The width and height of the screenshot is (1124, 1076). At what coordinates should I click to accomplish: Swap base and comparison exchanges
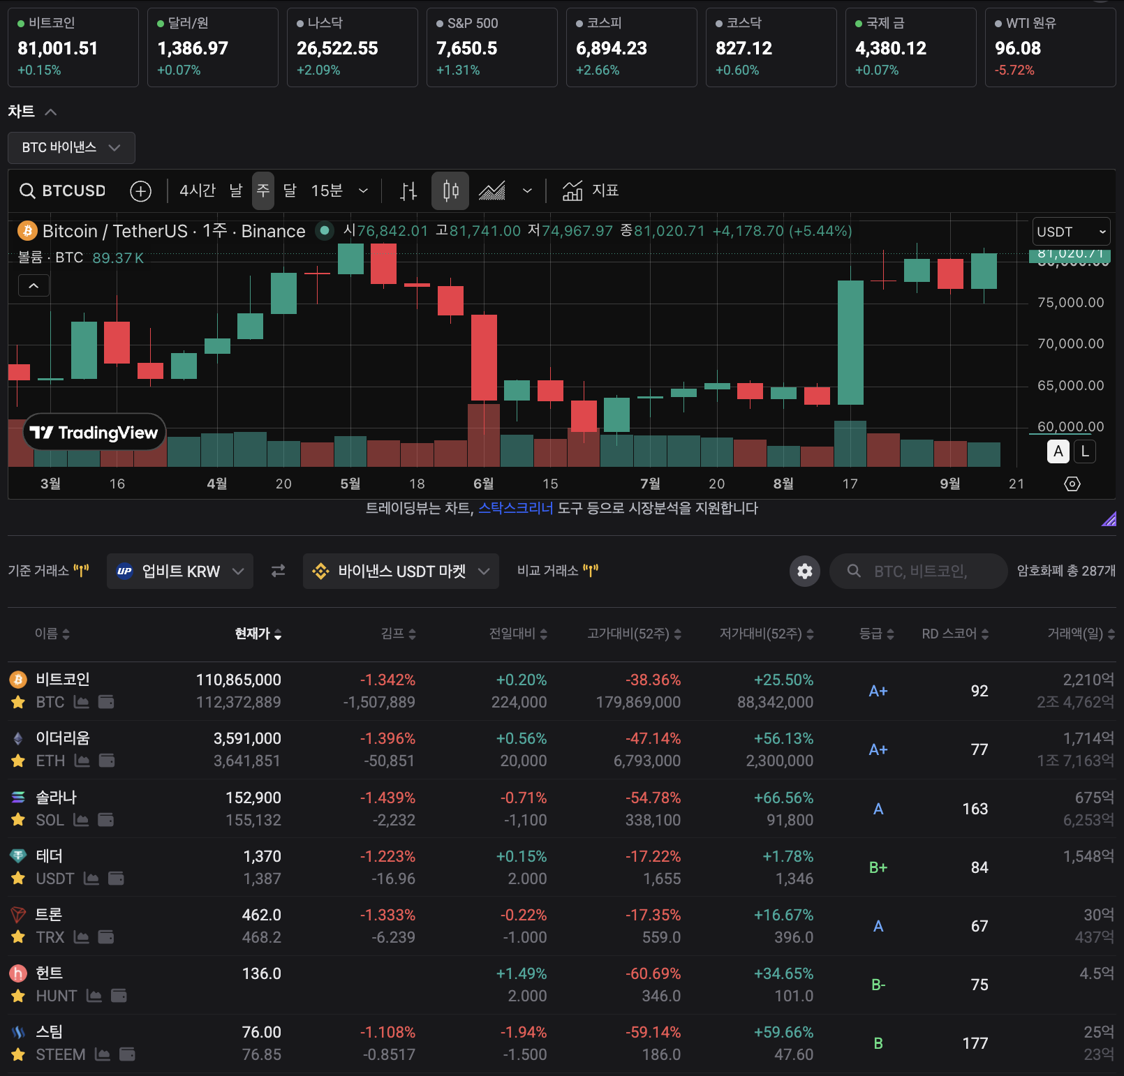tap(278, 571)
